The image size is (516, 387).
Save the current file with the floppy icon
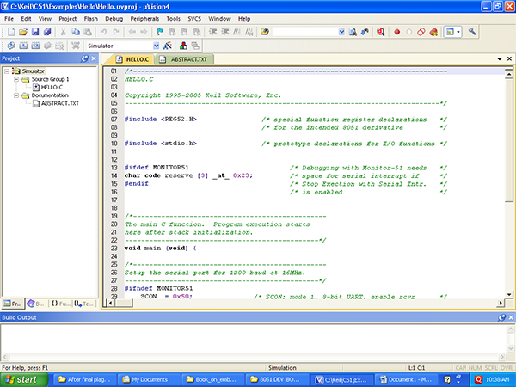pos(35,32)
